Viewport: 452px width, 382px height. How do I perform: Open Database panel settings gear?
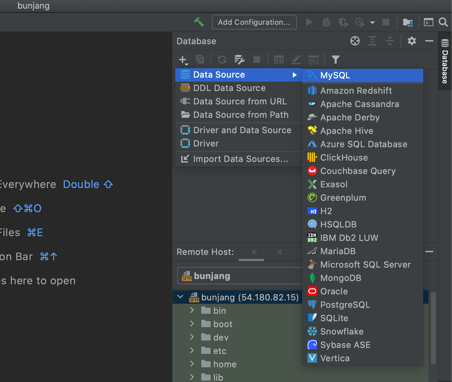[x=412, y=41]
